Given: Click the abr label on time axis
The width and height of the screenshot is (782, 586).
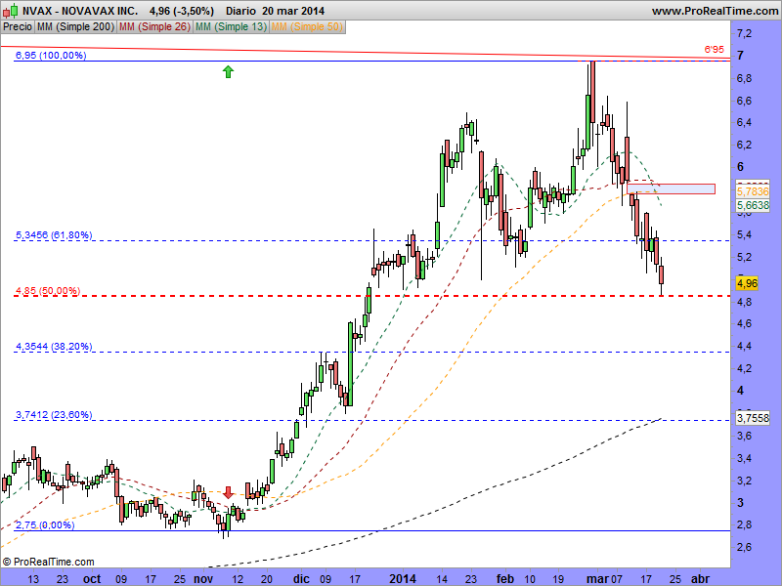Looking at the screenshot, I should (700, 578).
